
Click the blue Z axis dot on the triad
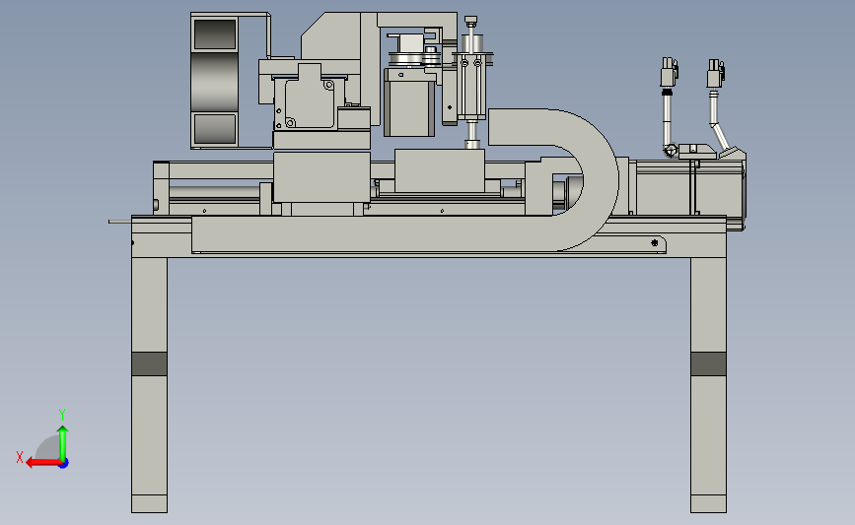click(64, 464)
